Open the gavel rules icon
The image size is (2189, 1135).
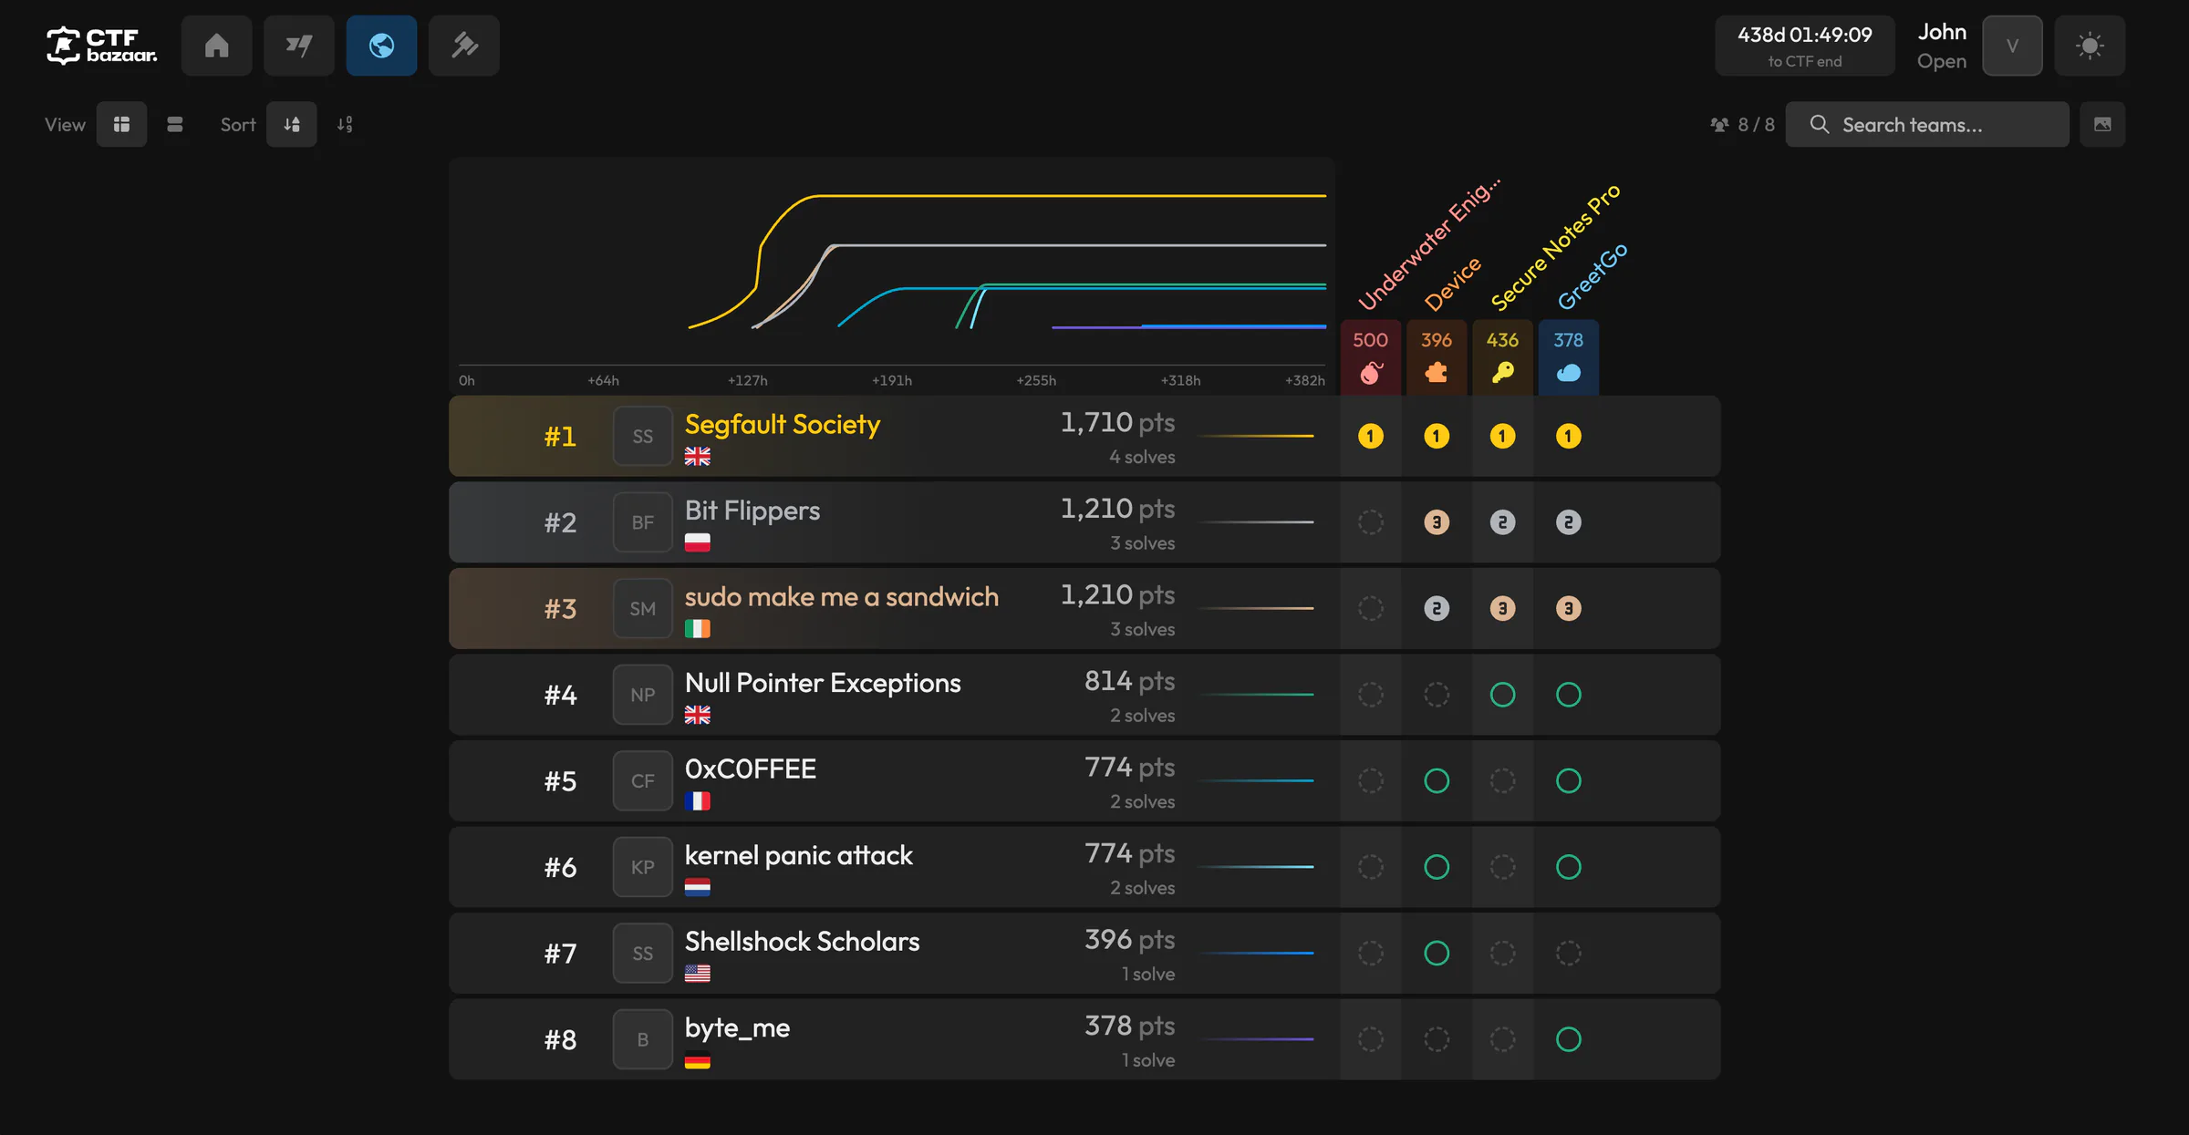tap(463, 46)
